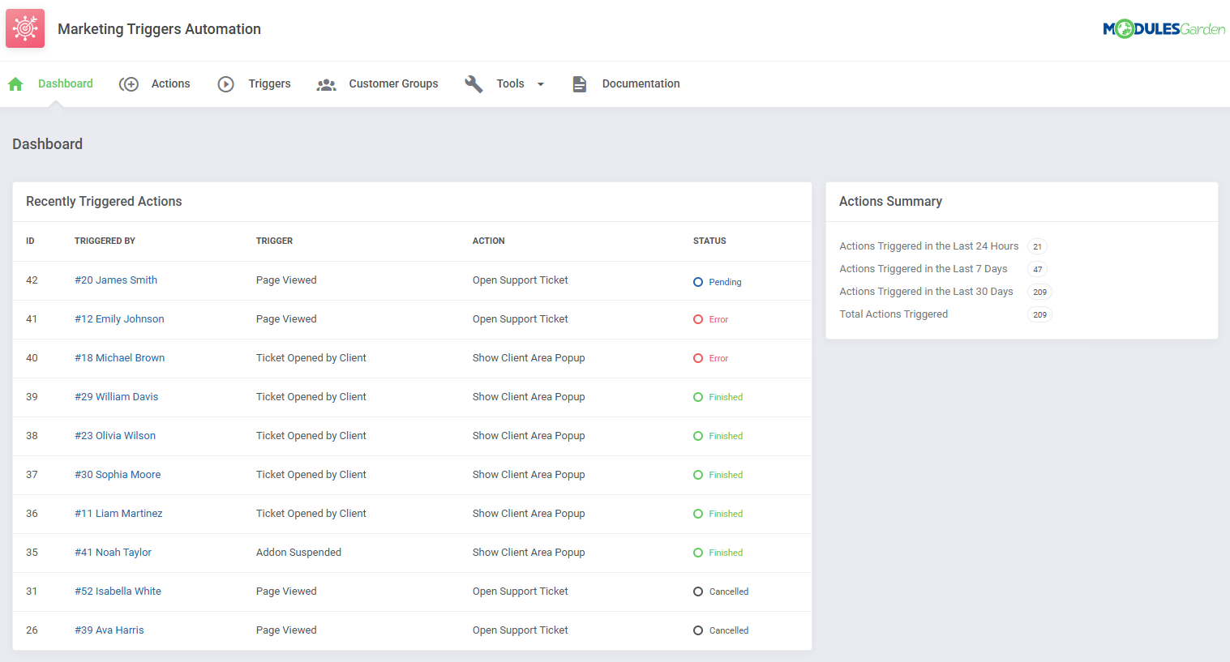This screenshot has width=1230, height=662.
Task: Click the Pending status circle for action 42
Action: (696, 281)
